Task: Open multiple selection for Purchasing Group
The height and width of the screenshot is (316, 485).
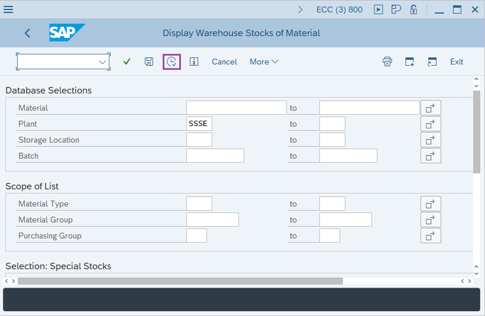Action: coord(431,236)
